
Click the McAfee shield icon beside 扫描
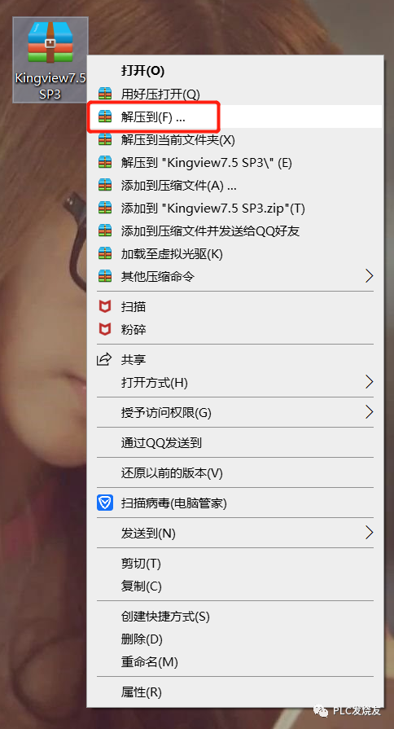click(x=106, y=307)
